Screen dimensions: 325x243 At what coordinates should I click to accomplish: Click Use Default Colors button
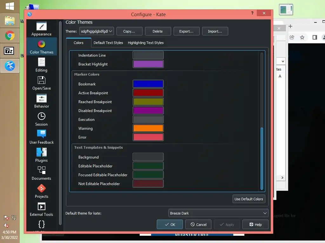[249, 199]
